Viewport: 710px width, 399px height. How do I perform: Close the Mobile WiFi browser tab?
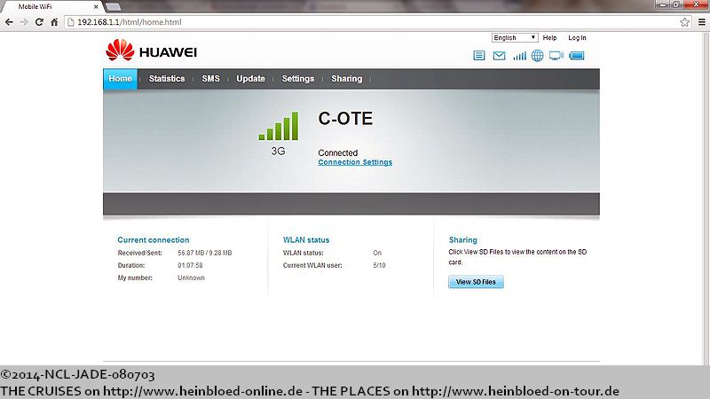point(96,7)
